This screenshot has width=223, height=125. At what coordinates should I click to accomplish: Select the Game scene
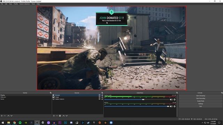[x=26, y=99]
